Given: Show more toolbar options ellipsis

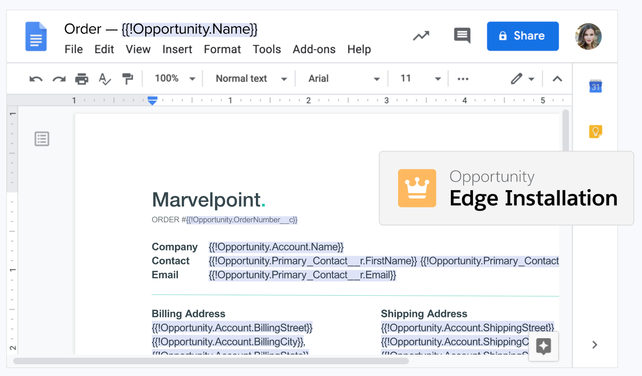Looking at the screenshot, I should pos(463,79).
